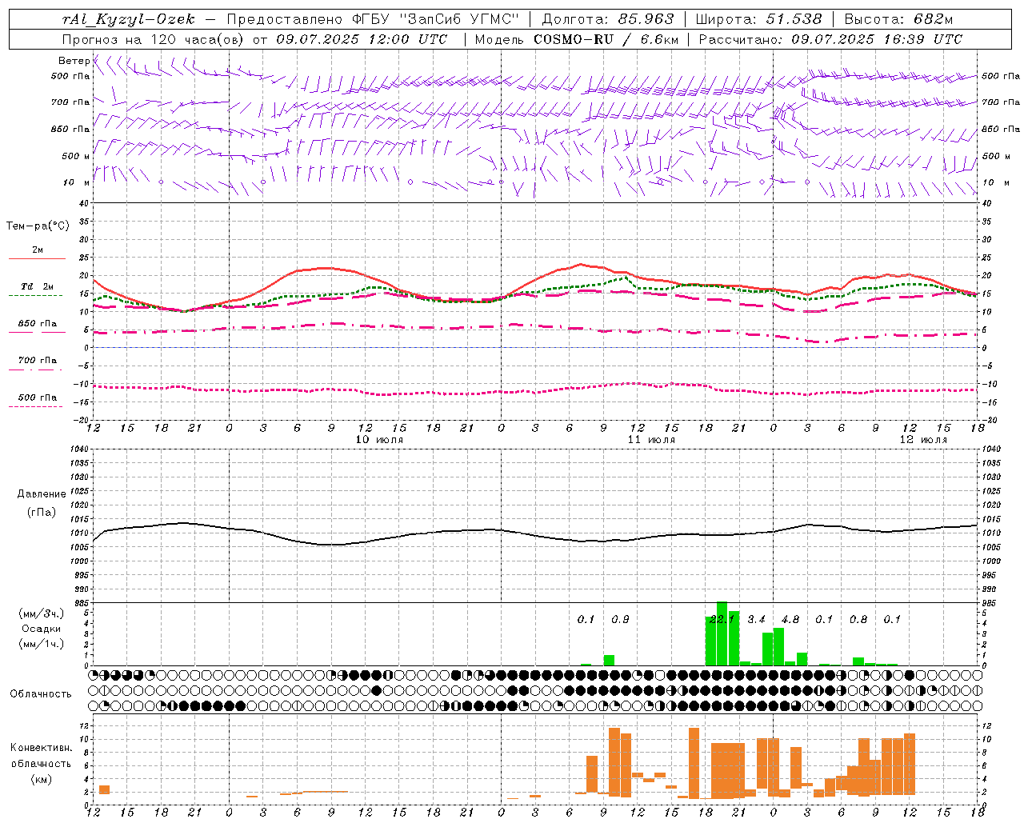Click the Давление panel label
The height and width of the screenshot is (819, 1024).
click(42, 494)
